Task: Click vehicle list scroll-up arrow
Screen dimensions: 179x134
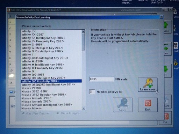Action: [x=83, y=31]
